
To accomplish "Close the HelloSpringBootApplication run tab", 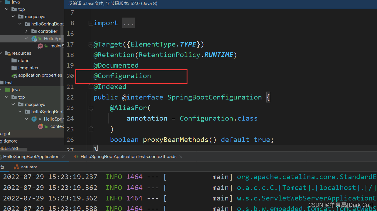I will click(x=63, y=157).
